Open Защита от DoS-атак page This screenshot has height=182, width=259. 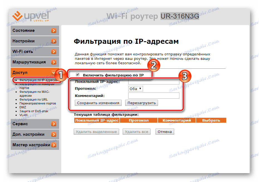pyautogui.click(x=34, y=111)
